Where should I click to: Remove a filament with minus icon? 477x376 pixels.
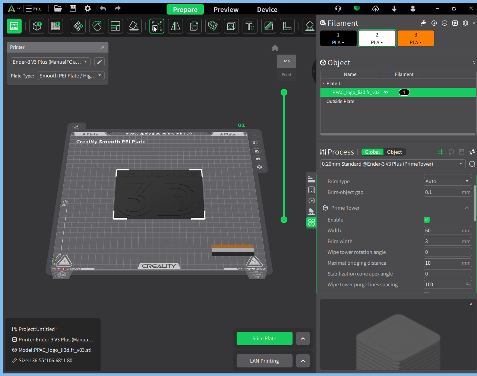445,23
